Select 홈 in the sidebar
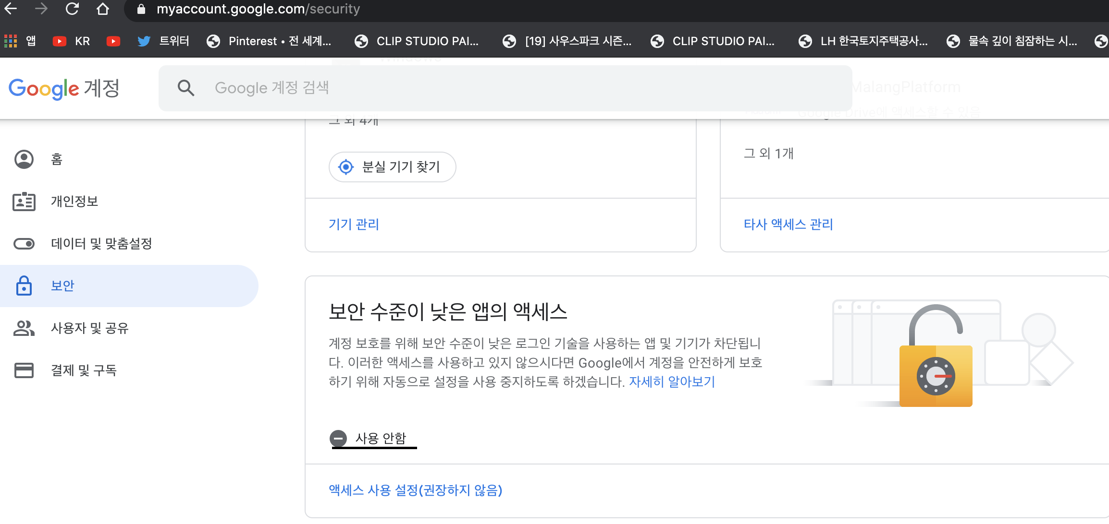 pyautogui.click(x=57, y=159)
